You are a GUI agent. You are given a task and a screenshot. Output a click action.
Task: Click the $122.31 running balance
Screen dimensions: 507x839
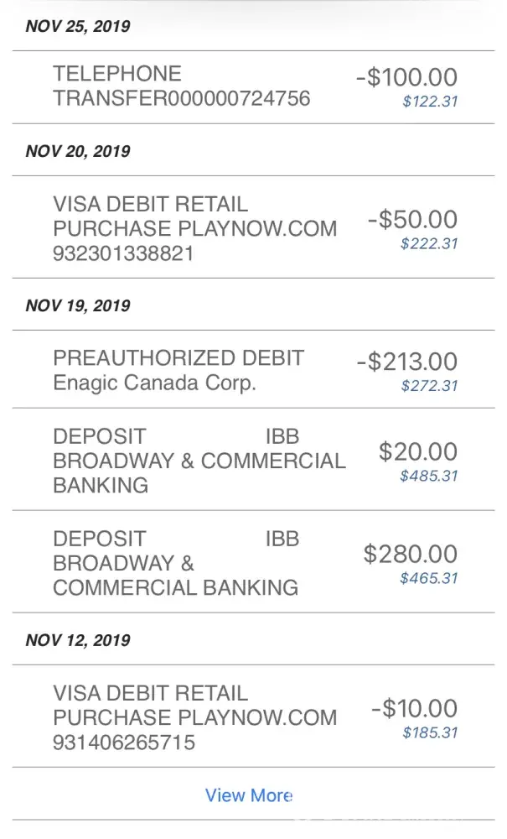[430, 102]
